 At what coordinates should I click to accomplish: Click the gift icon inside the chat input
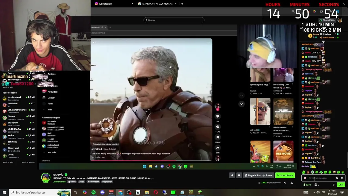305,178
